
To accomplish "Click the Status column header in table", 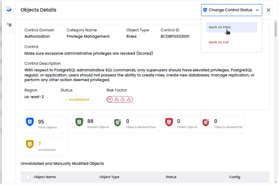I will pyautogui.click(x=171, y=177).
